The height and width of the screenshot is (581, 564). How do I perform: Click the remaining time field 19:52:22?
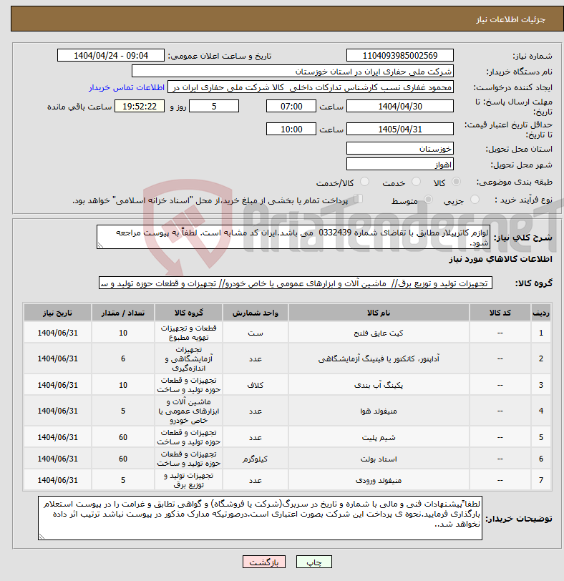tap(140, 107)
